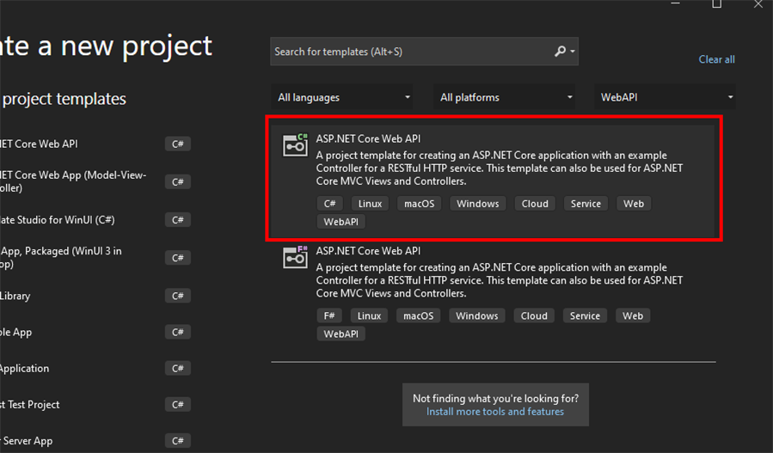
Task: Click the C# ASP.NET Core Web API template icon
Action: pyautogui.click(x=295, y=145)
